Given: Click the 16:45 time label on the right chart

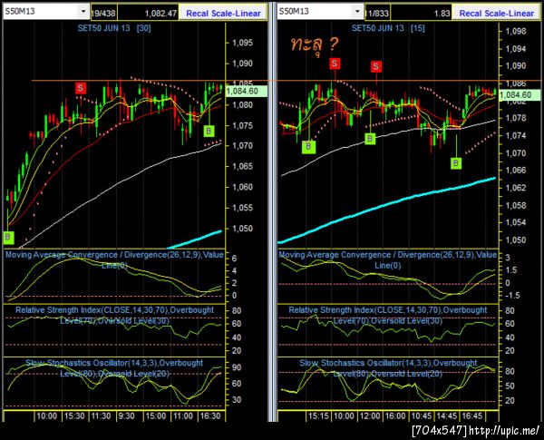Looking at the screenshot, I should tap(471, 416).
